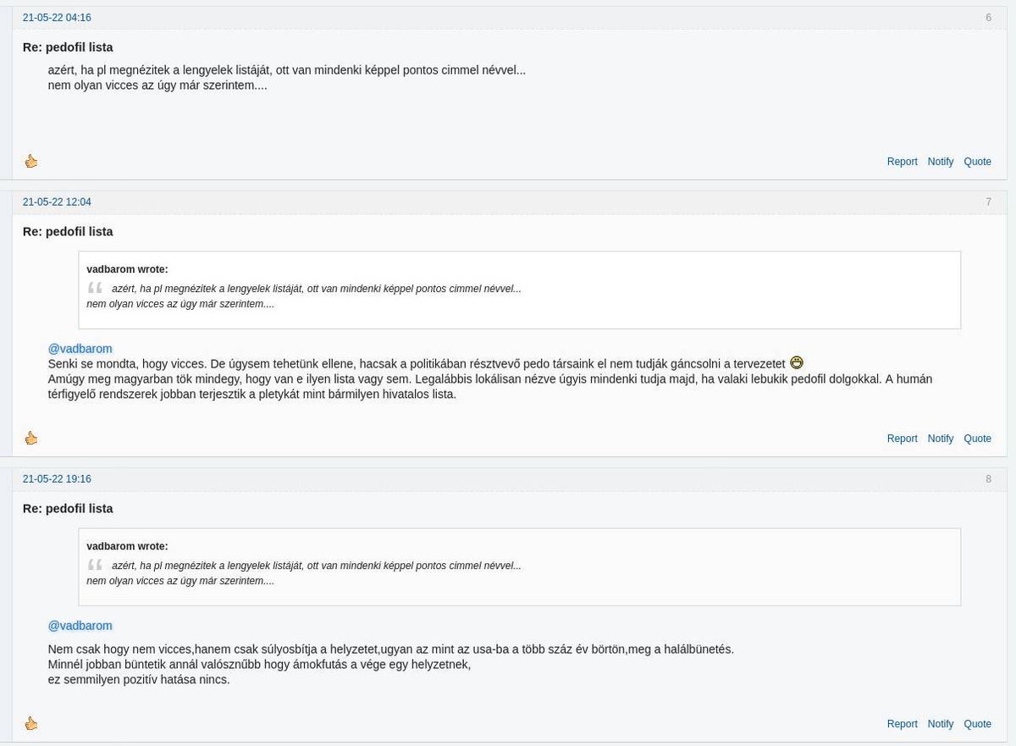
Task: Report the 19:16 post
Action: [902, 724]
